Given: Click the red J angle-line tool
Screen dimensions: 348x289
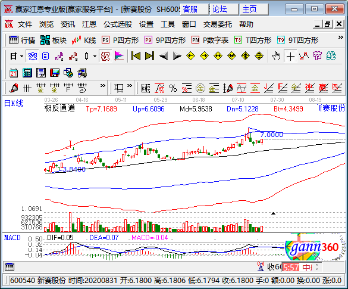Looking at the screenshot, I should click(x=269, y=88).
